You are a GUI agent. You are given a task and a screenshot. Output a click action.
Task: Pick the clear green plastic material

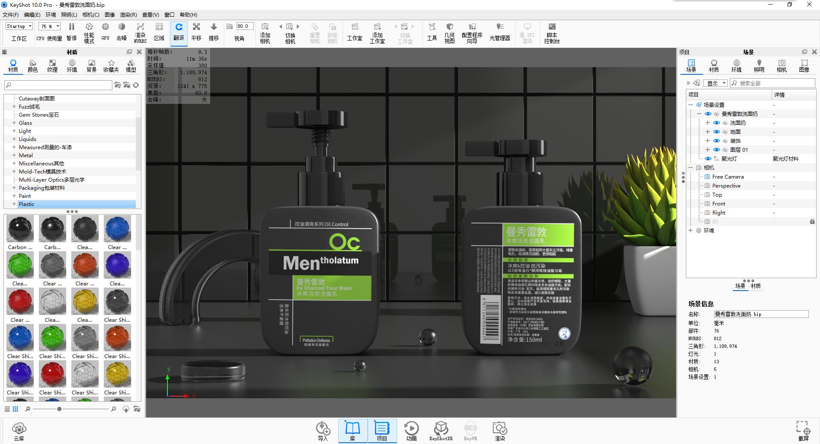[x=20, y=269]
